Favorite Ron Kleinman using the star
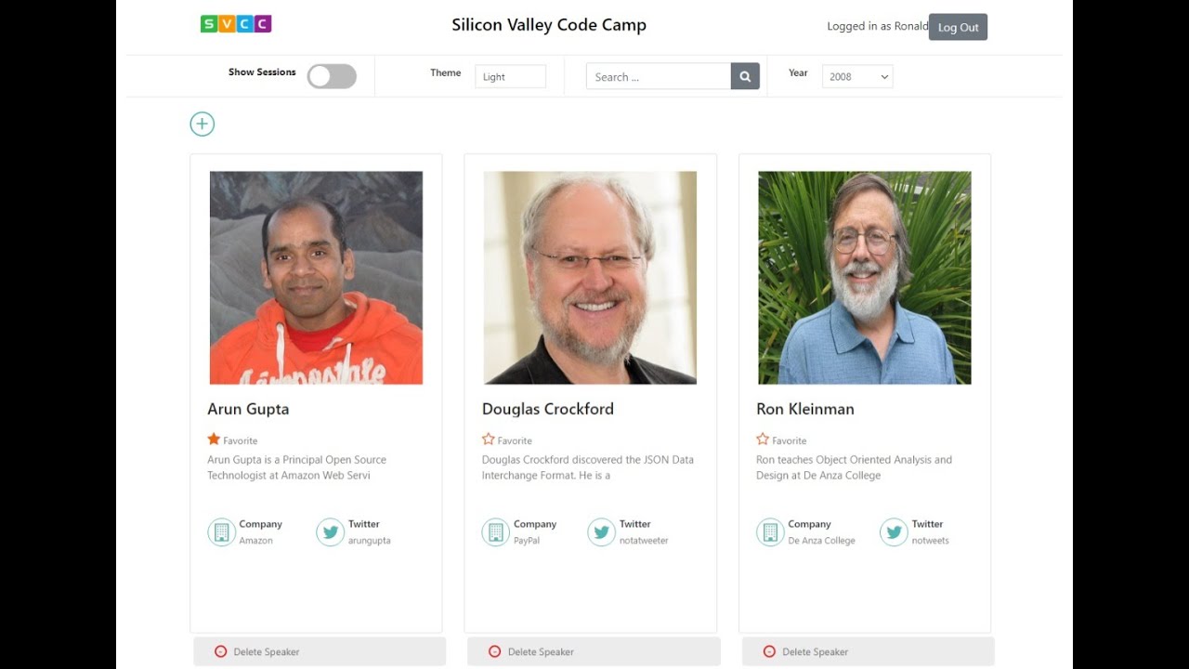Viewport: 1189px width, 669px height. click(x=763, y=439)
